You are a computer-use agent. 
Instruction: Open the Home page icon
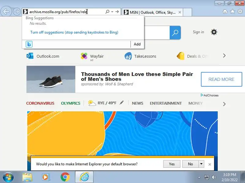point(225,12)
